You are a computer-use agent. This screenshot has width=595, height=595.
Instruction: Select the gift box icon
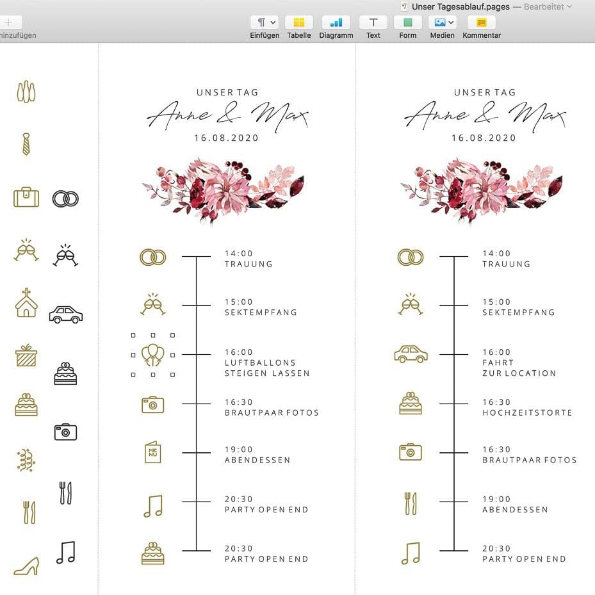click(26, 355)
